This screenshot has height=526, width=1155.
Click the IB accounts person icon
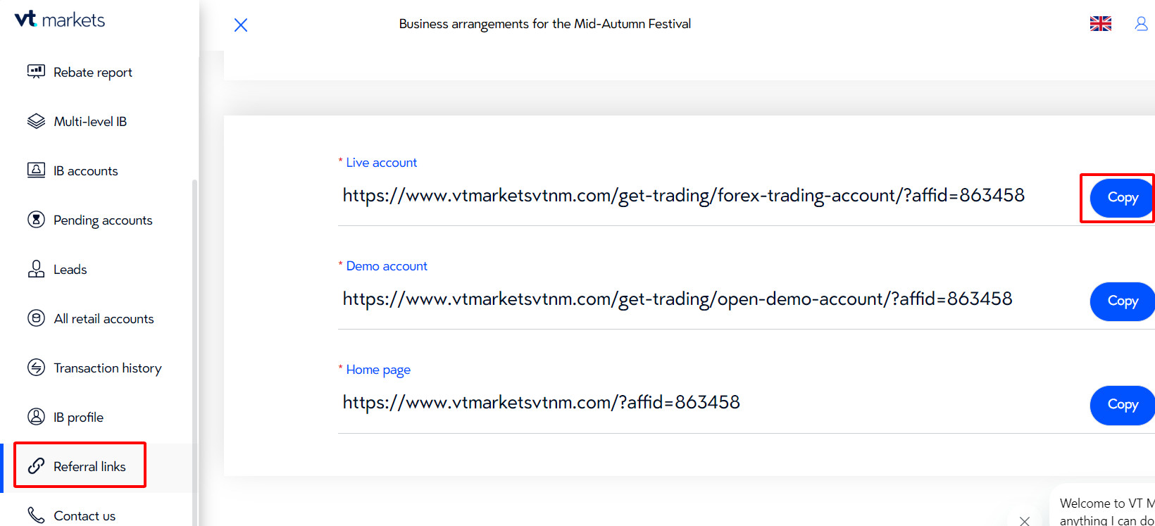[36, 170]
